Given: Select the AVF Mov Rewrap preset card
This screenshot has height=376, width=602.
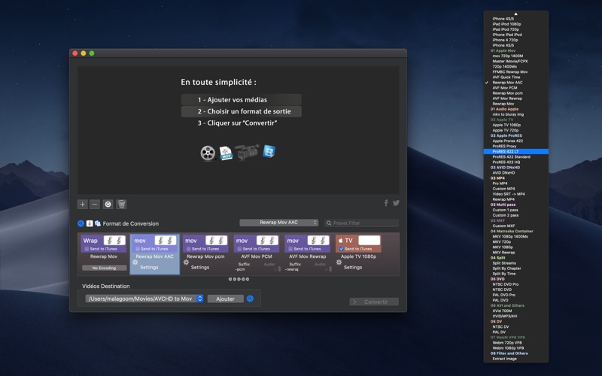Looking at the screenshot, I should [307, 254].
